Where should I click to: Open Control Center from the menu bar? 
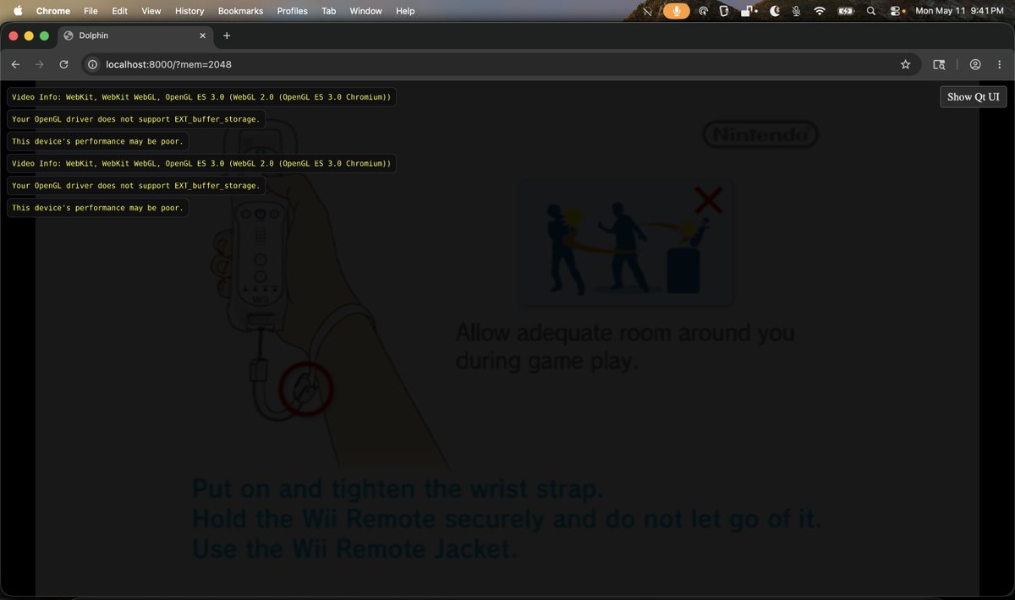pyautogui.click(x=897, y=11)
